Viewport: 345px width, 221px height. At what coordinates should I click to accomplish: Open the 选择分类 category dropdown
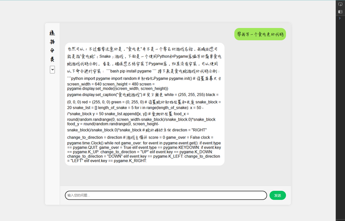[52, 70]
